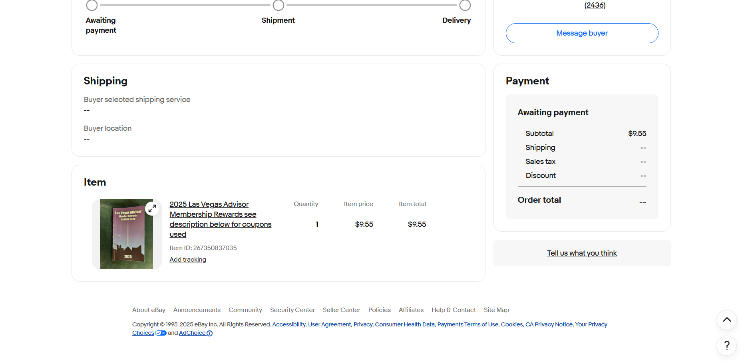Click the Buyer location label
This screenshot has height=364, width=748.
click(x=107, y=128)
